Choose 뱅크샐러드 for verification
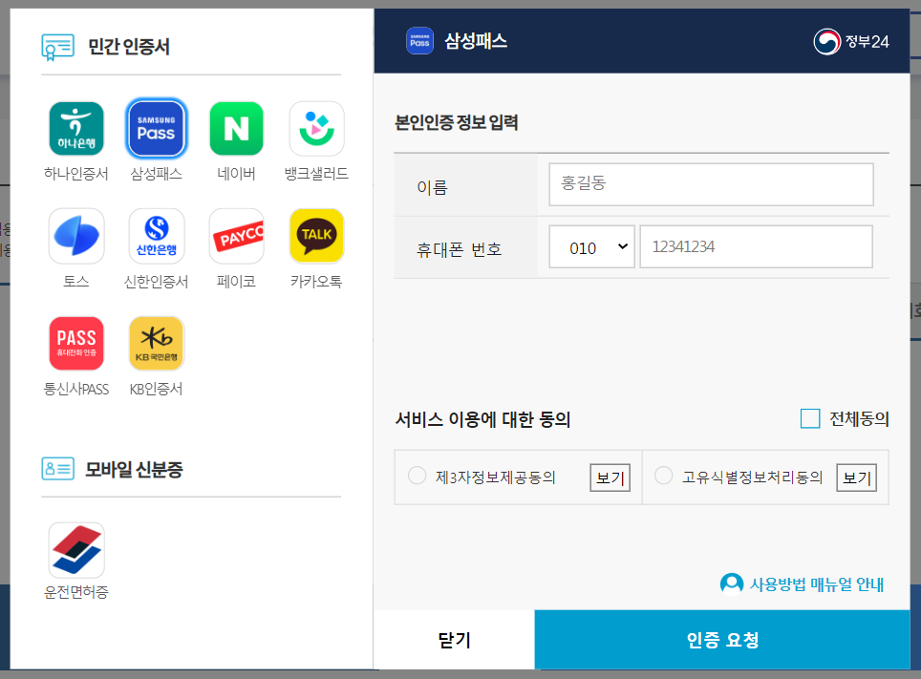Viewport: 921px width, 679px height. [x=316, y=127]
